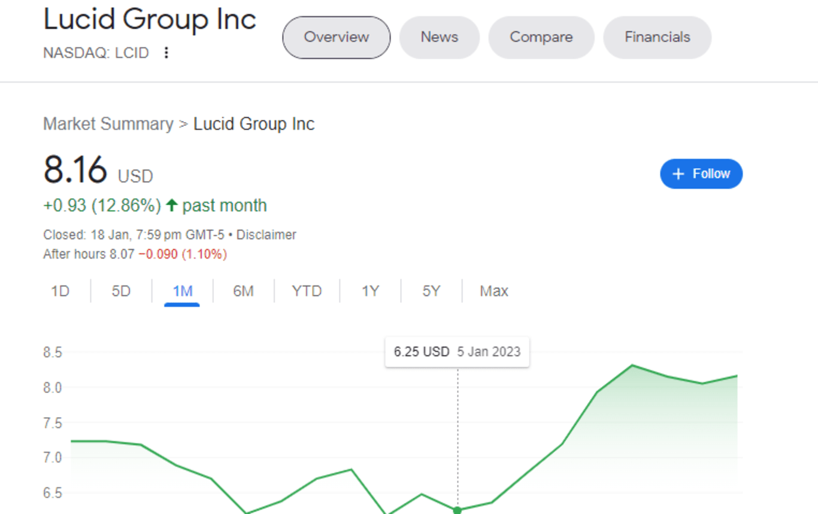Select the 1M chart range
This screenshot has height=514, width=818.
click(183, 291)
